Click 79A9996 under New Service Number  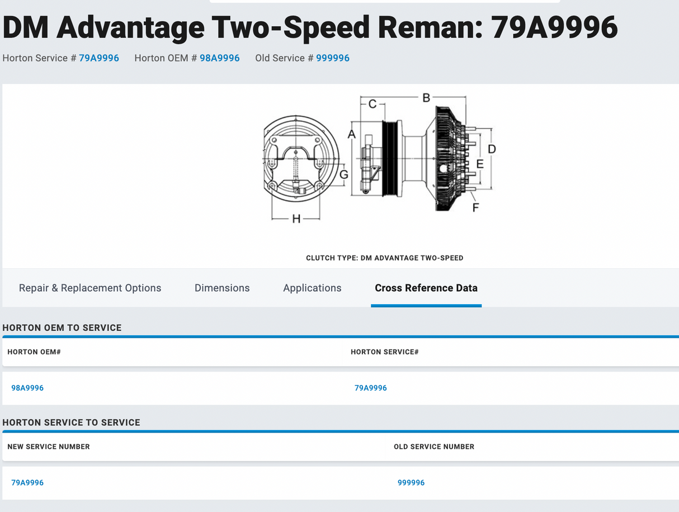(27, 482)
